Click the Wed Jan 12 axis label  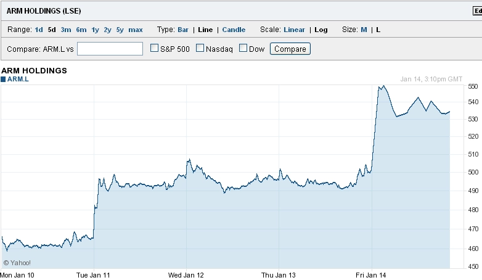click(186, 275)
